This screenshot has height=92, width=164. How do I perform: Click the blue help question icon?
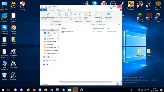coord(121,10)
